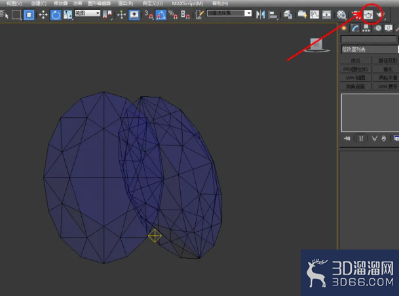The width and height of the screenshot is (399, 296).
Task: Open the 修改器 menu
Action: pyautogui.click(x=60, y=3)
